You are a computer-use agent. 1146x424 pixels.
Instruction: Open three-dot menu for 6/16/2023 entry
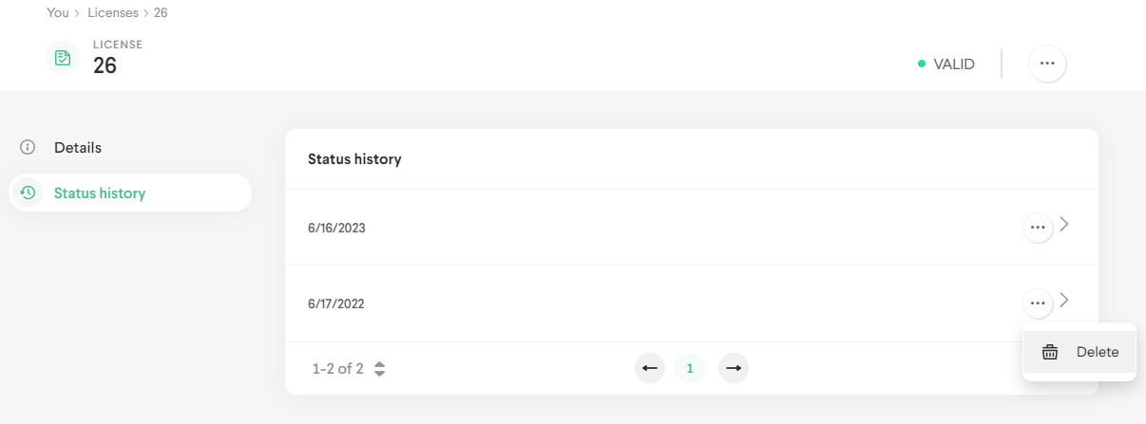1038,228
